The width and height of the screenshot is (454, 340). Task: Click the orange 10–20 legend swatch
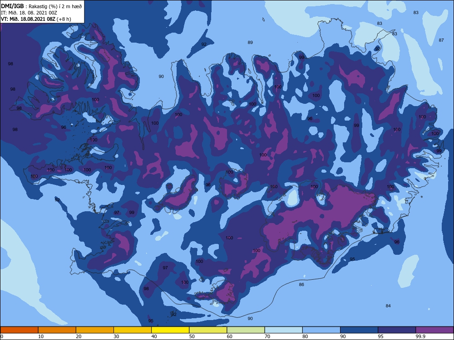coord(57,330)
